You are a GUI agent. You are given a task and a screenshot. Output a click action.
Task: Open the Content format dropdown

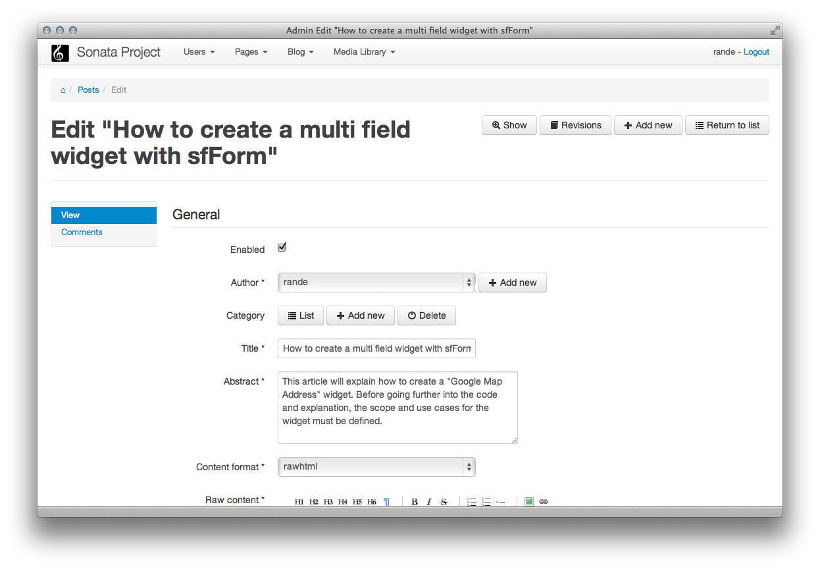point(376,467)
